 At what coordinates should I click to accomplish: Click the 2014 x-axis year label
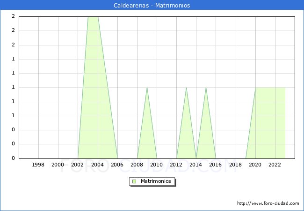click(196, 165)
